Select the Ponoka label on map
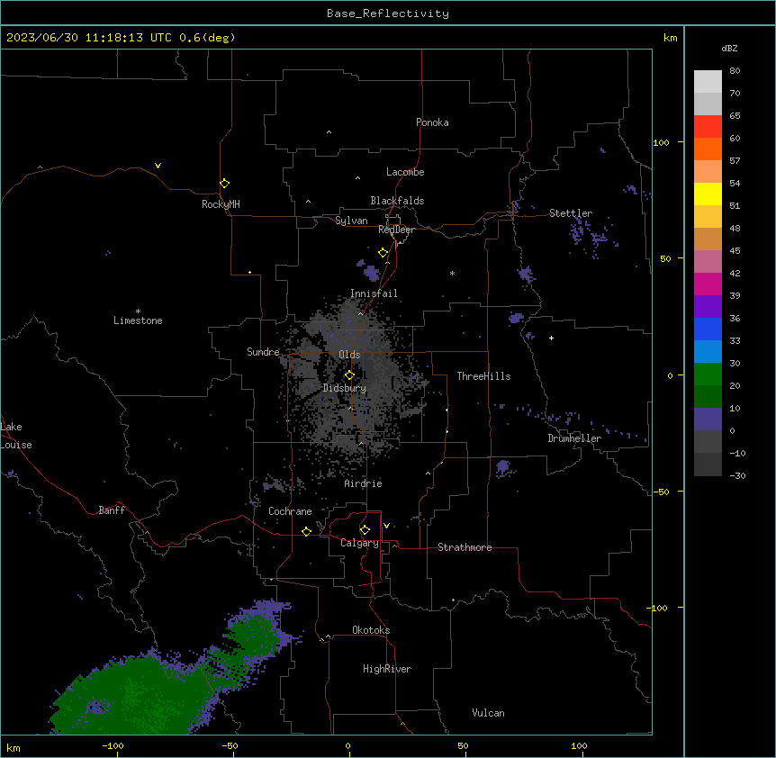This screenshot has width=776, height=758. [432, 122]
